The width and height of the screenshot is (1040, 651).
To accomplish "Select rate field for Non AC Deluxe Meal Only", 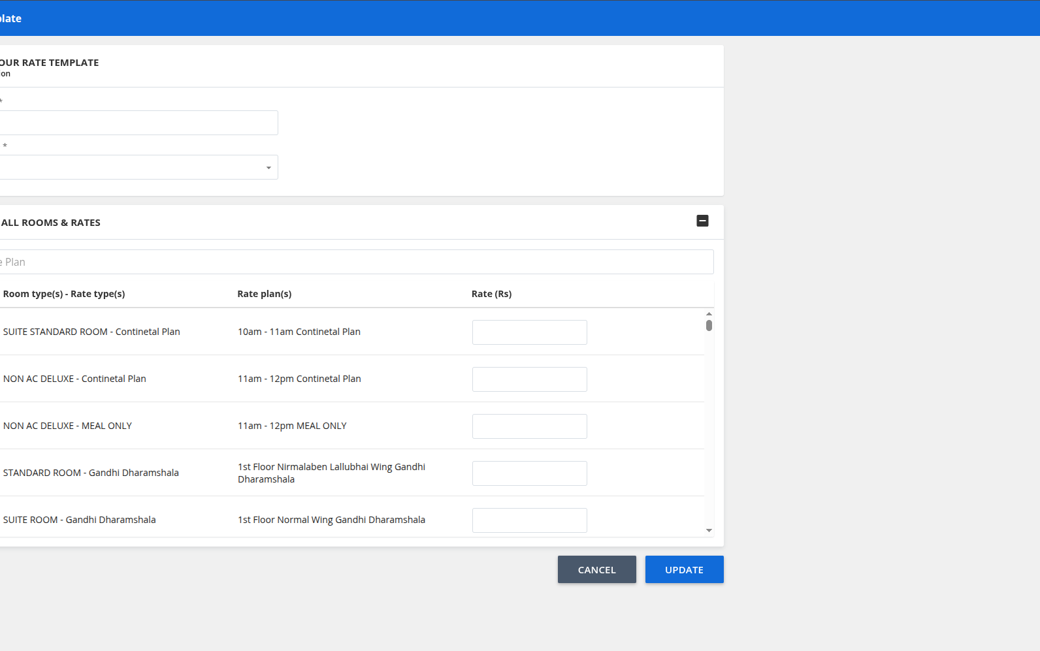I will click(x=529, y=426).
